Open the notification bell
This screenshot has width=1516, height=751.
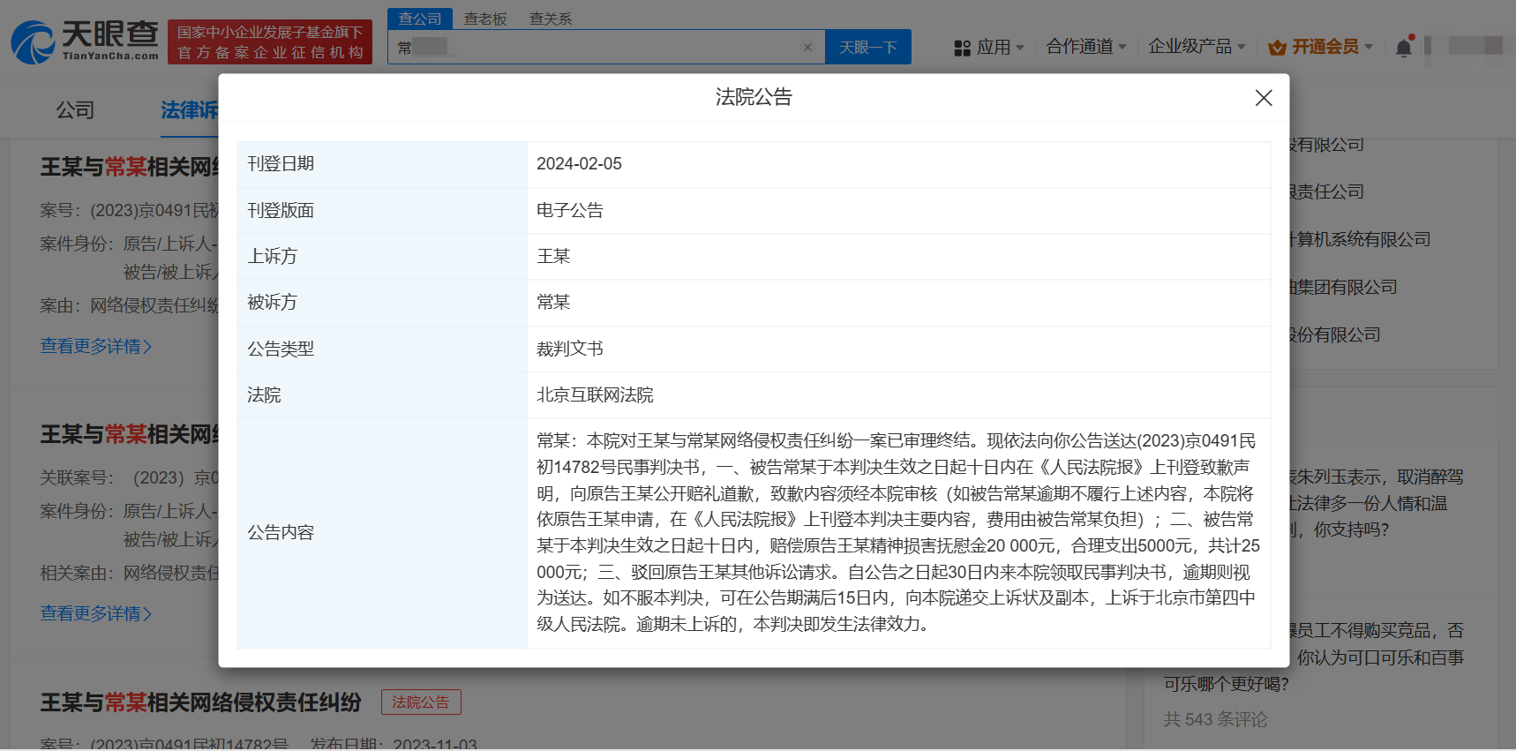1403,48
